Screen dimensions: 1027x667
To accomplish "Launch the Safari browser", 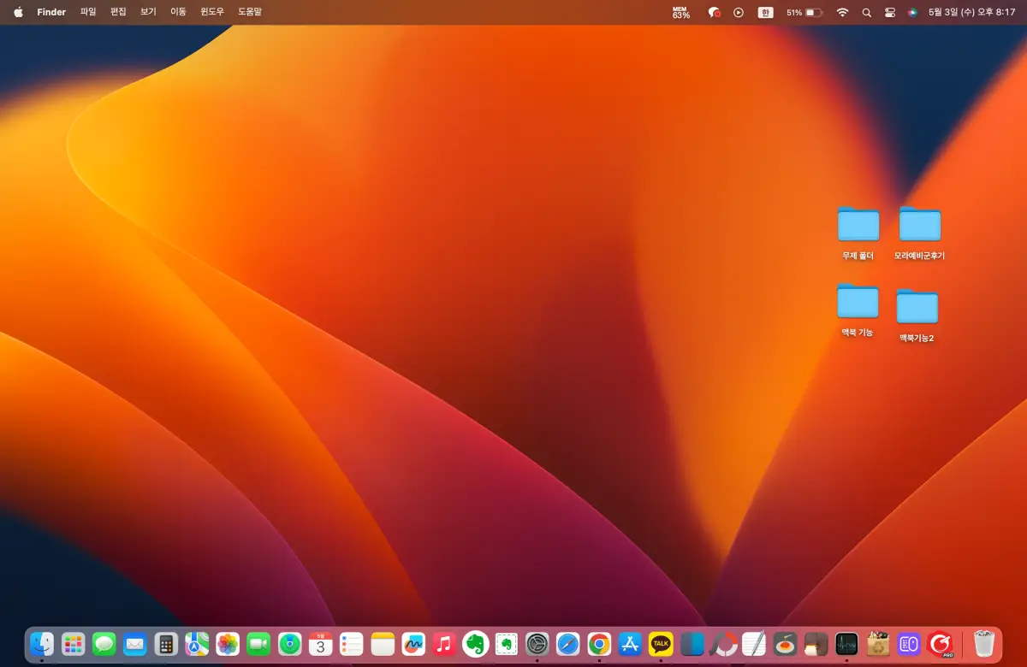I will coord(567,644).
